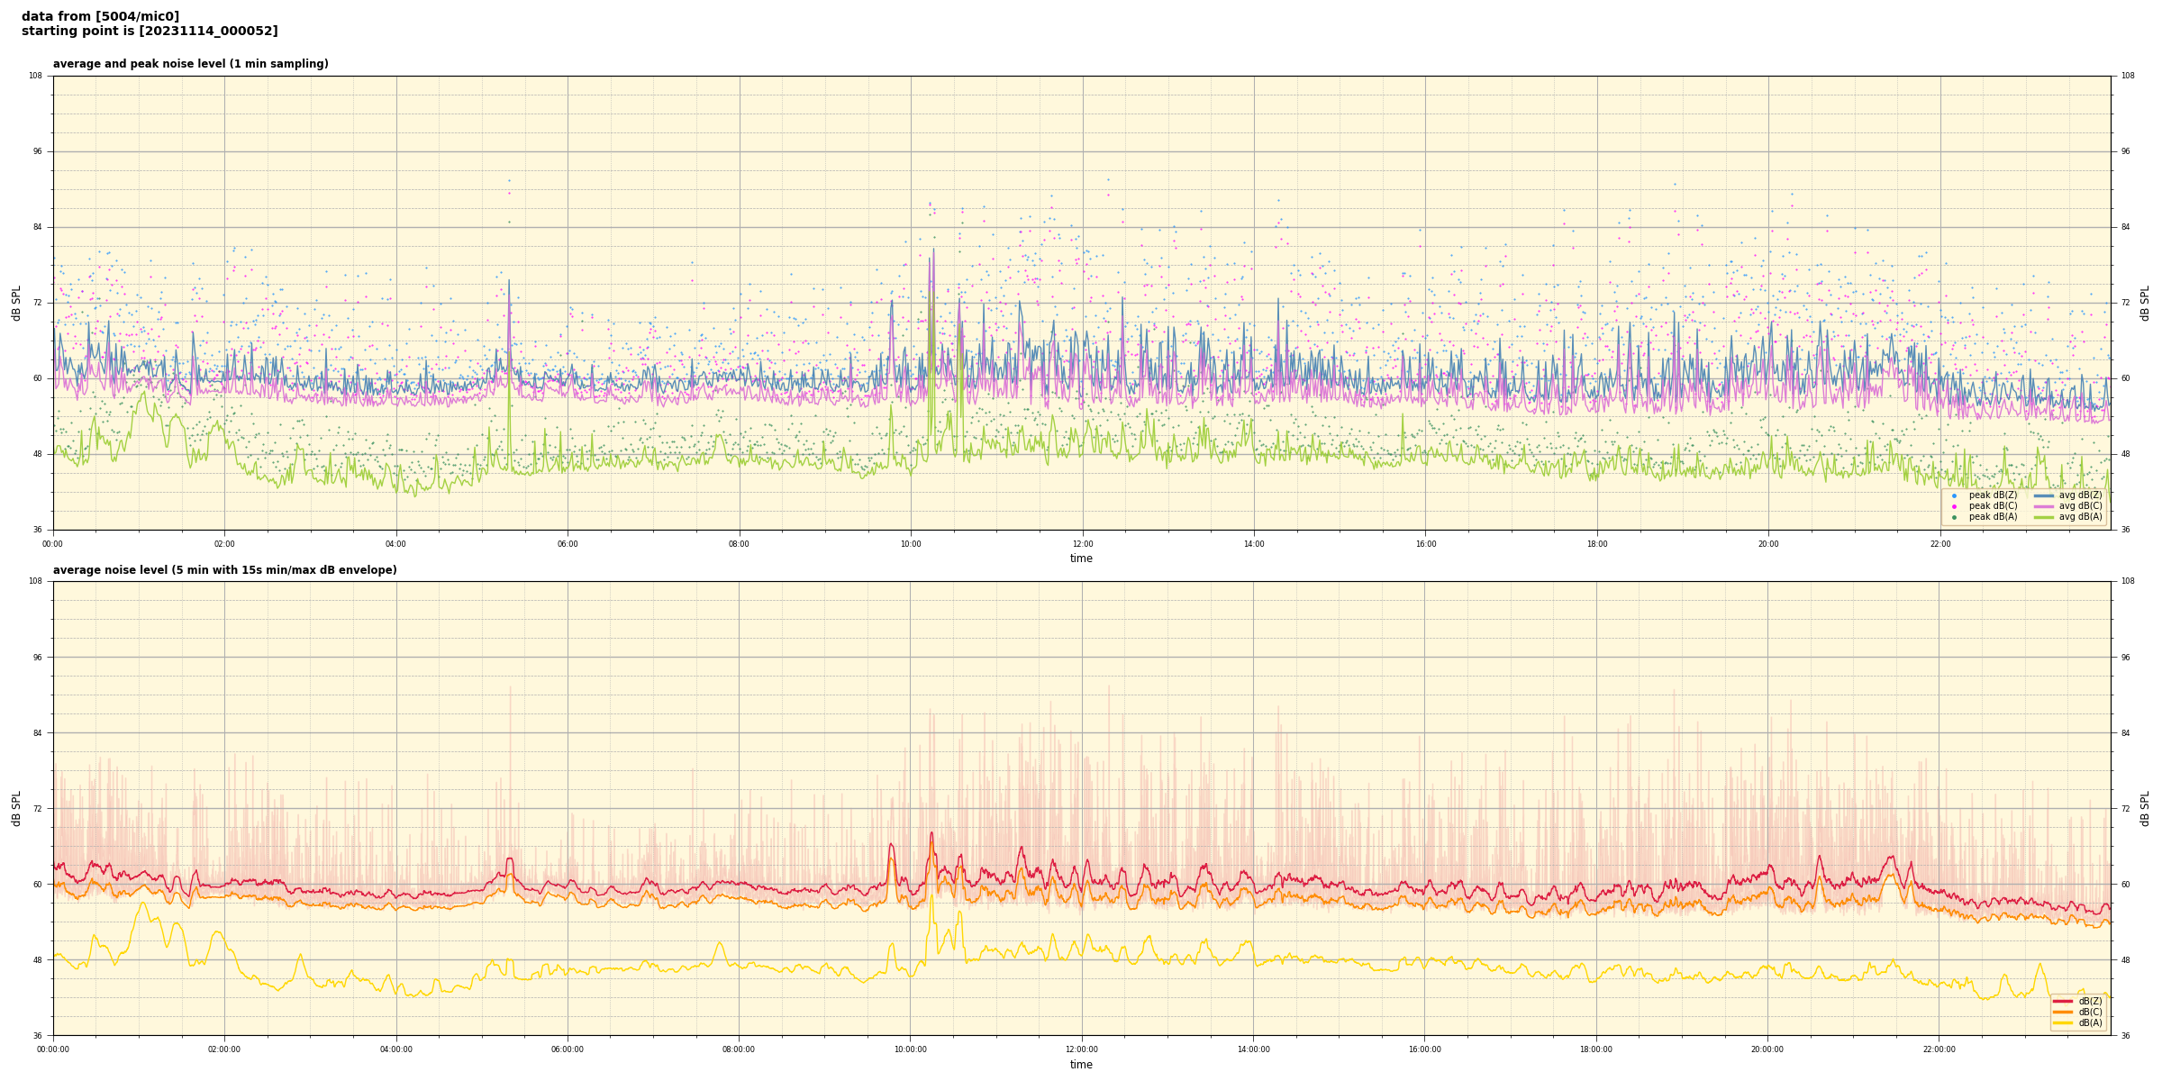Click yellow dB(A) swatch in bottom legend
2162x1081 pixels.
pos(2062,1022)
